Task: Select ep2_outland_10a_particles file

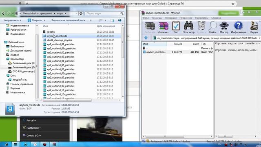Action: (x=61, y=94)
